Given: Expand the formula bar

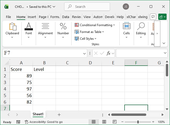Looking at the screenshot, I should click(165, 53).
